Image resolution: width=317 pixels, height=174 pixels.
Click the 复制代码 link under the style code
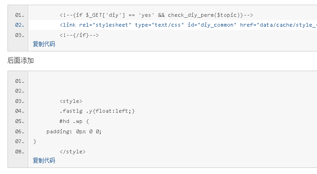pos(44,160)
